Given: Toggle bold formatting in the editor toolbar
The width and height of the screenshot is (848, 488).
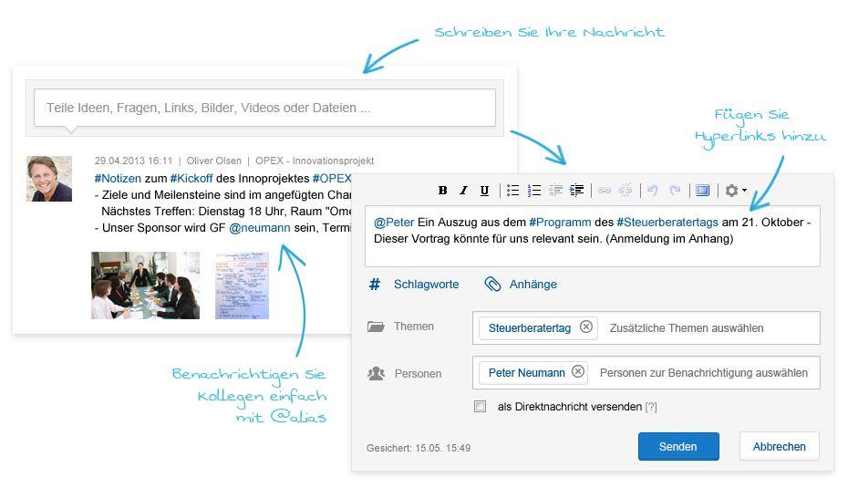Looking at the screenshot, I should click(x=442, y=191).
